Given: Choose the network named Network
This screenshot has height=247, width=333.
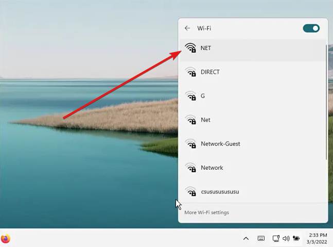Looking at the screenshot, I should point(253,168).
